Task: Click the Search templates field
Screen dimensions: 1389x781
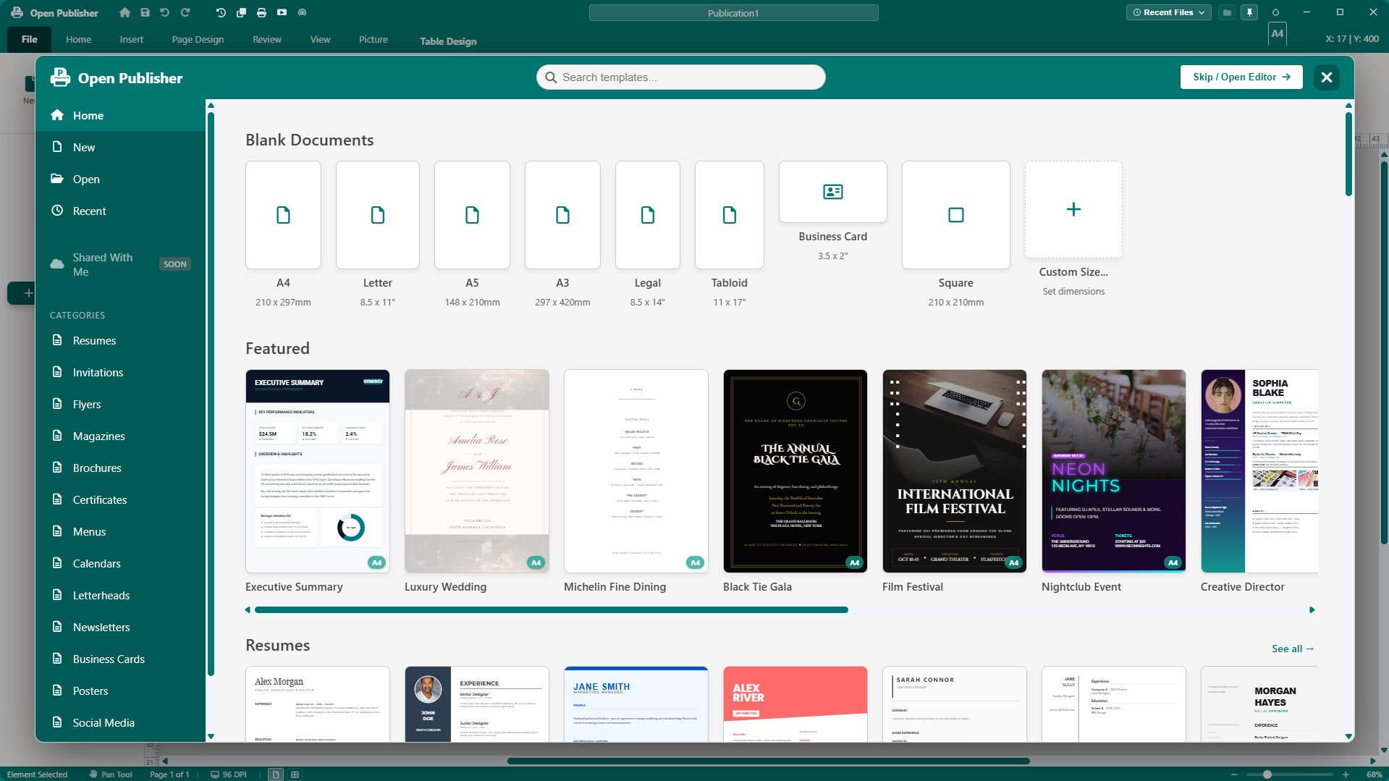Action: [x=680, y=77]
